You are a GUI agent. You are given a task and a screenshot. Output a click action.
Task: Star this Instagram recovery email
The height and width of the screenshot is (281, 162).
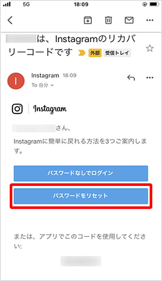click(x=150, y=48)
